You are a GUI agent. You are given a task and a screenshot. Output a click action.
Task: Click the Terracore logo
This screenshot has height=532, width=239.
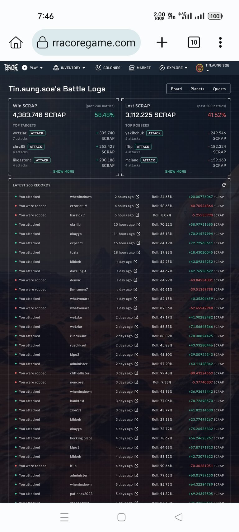(x=11, y=68)
